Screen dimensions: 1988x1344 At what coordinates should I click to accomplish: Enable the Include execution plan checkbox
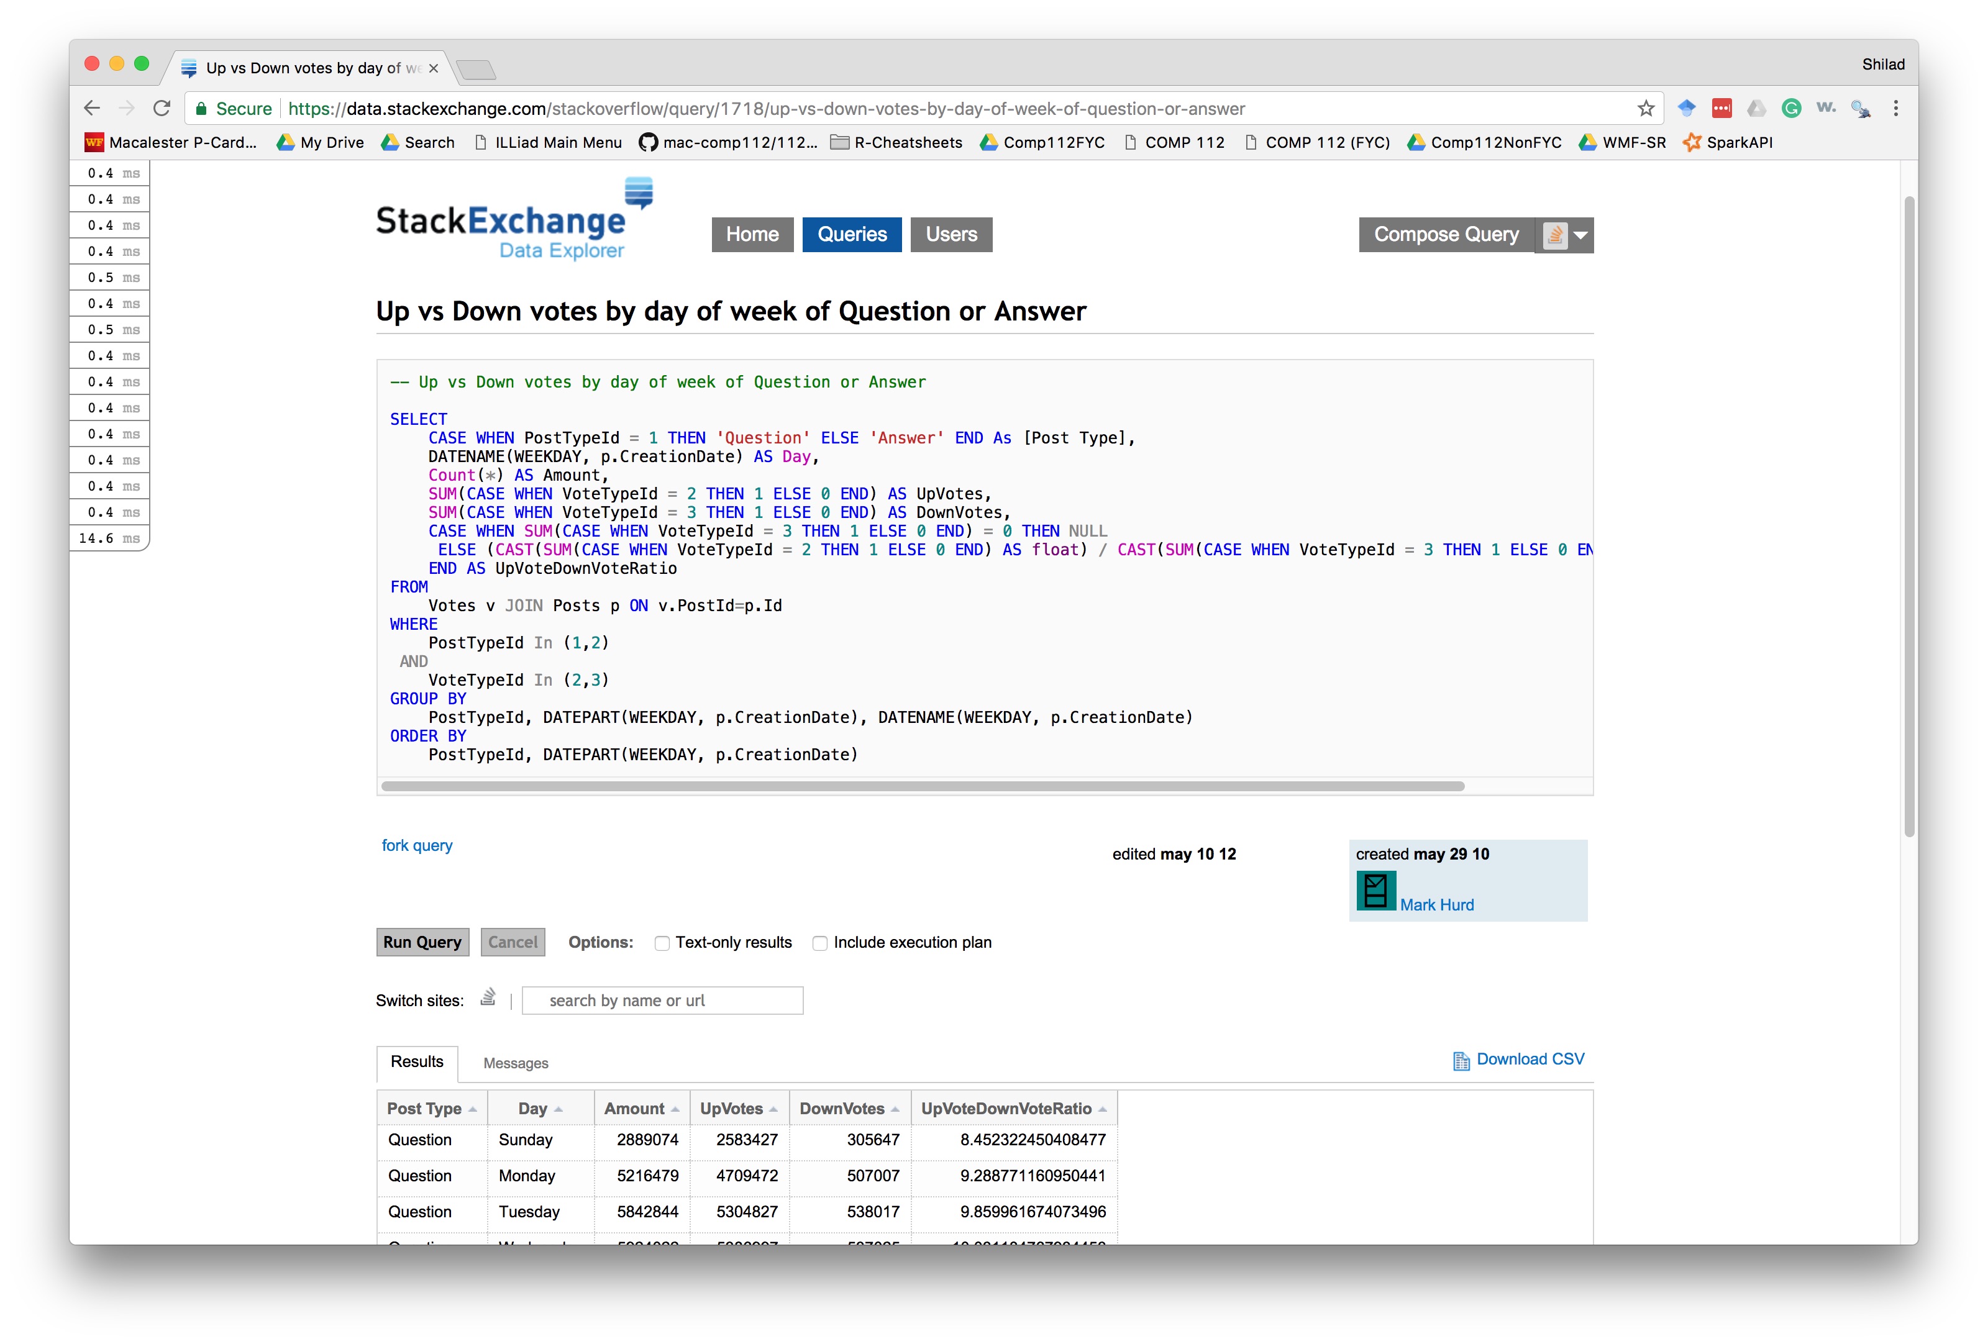click(819, 943)
